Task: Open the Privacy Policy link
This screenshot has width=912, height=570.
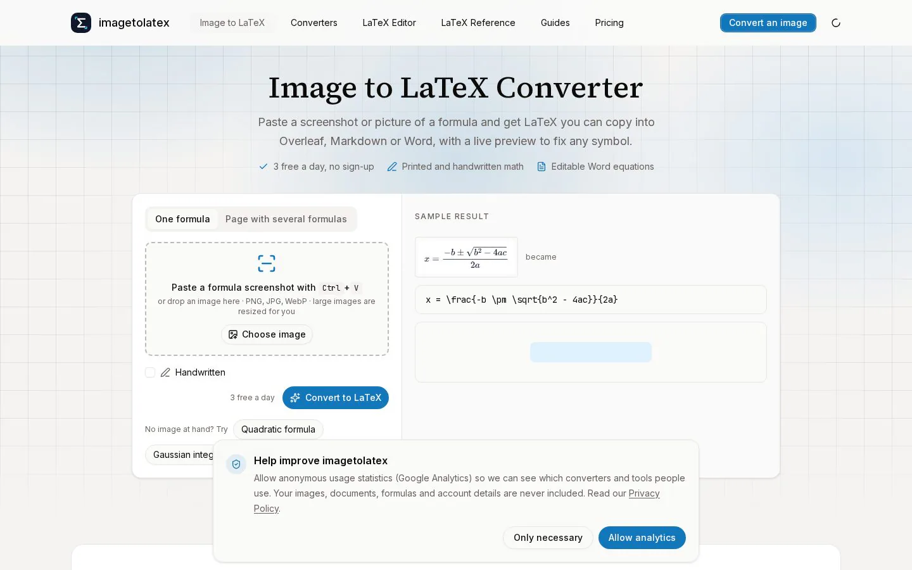Action: pos(644,493)
